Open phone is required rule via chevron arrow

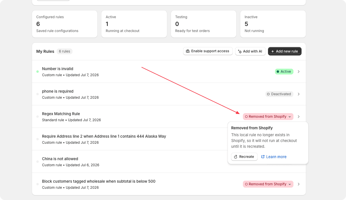pos(299,94)
